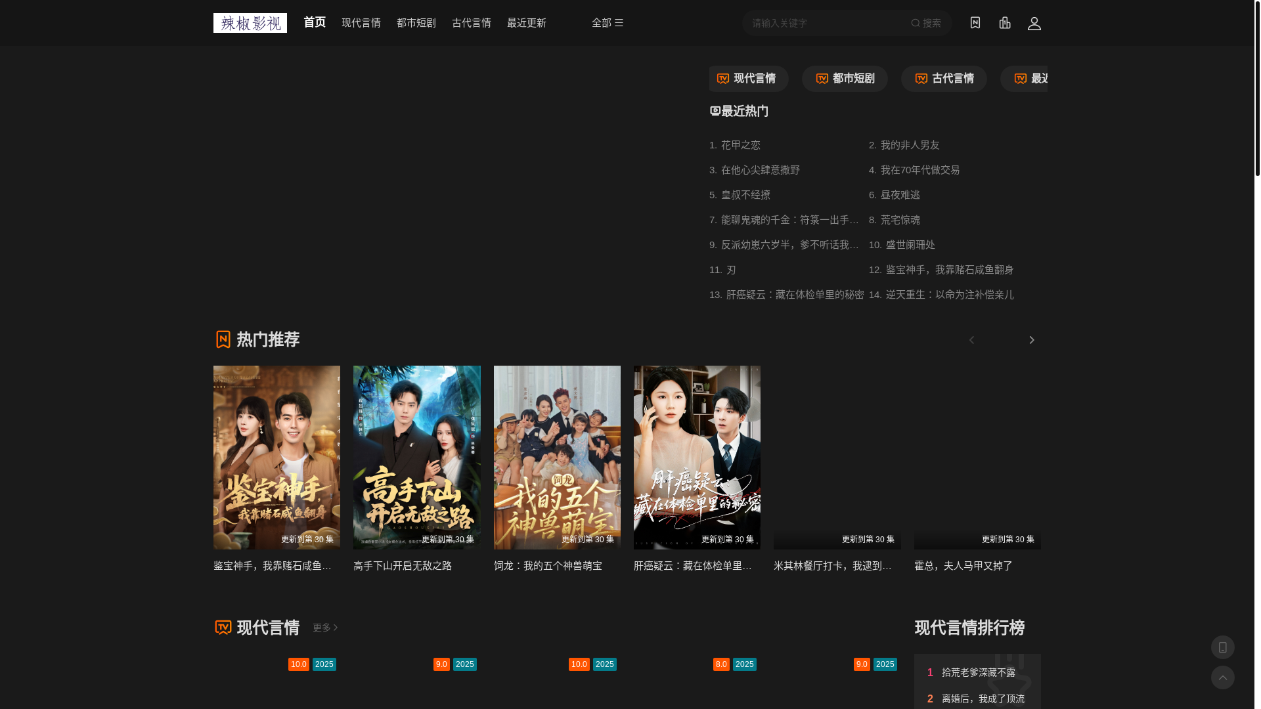The width and height of the screenshot is (1261, 709).
Task: Show previous 热门推荐 carousel slide
Action: coord(971,340)
